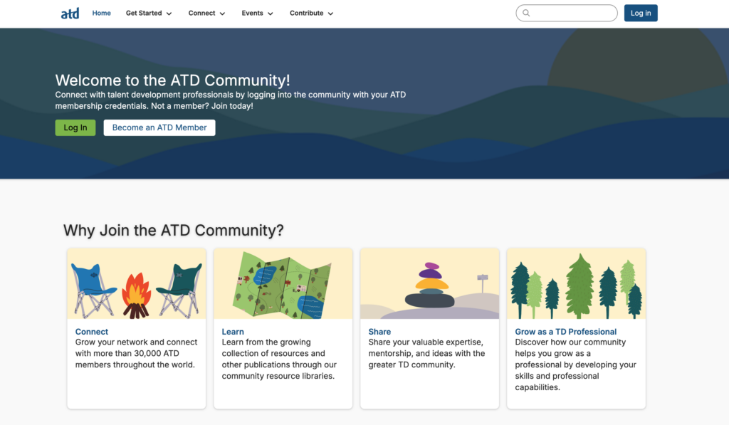The image size is (729, 425).
Task: Expand the Connect chevron in navbar
Action: point(222,14)
